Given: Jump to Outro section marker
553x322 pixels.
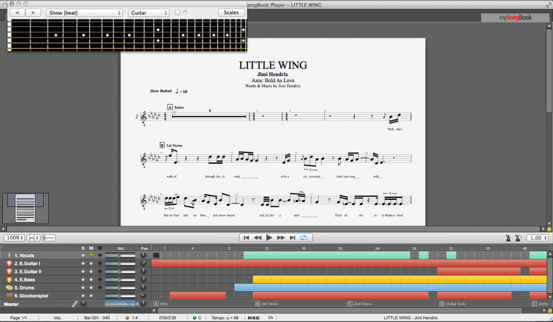Looking at the screenshot, I should [x=540, y=304].
